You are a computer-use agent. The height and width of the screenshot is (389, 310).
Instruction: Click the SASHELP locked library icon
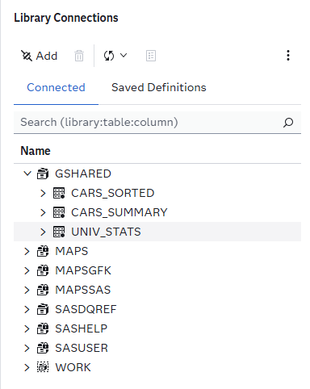43,328
